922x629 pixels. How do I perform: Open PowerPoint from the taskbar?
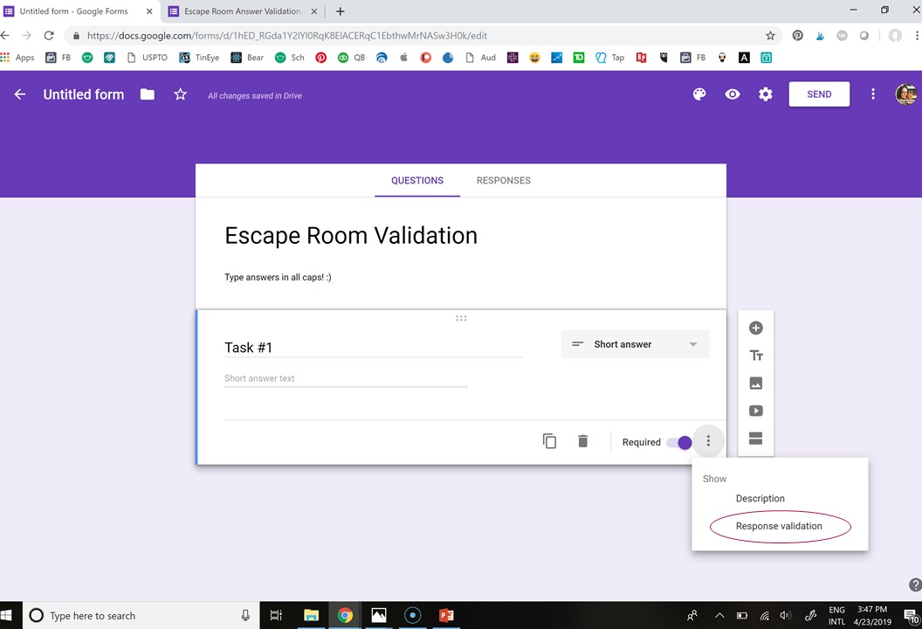446,616
